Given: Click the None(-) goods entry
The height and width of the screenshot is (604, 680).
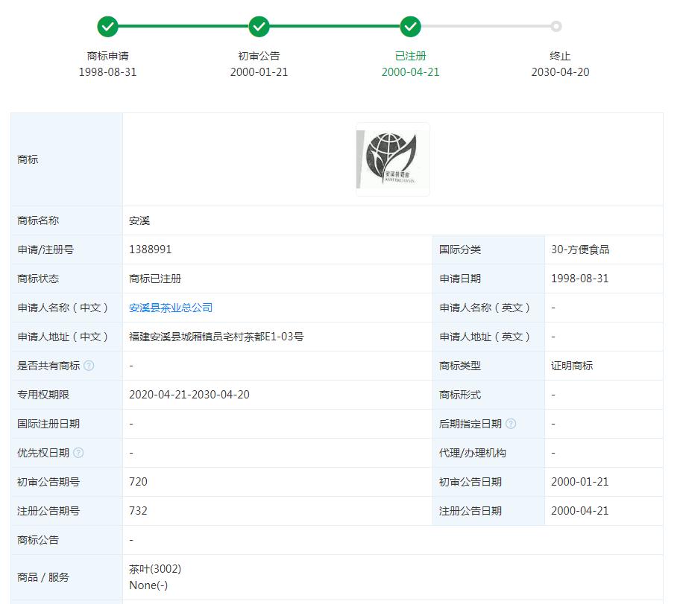Looking at the screenshot, I should point(148,585).
